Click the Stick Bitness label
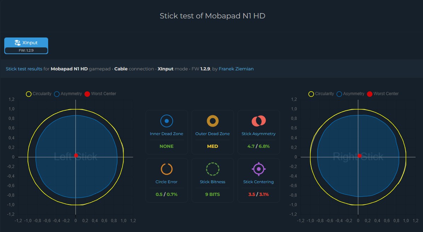Screen dimensions: 423x232 213,182
